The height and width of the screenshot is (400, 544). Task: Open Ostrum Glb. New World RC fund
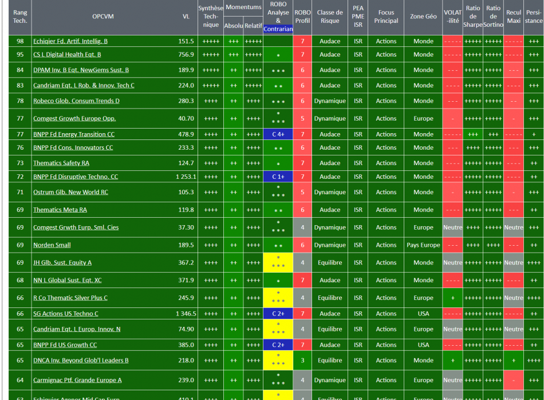click(71, 192)
